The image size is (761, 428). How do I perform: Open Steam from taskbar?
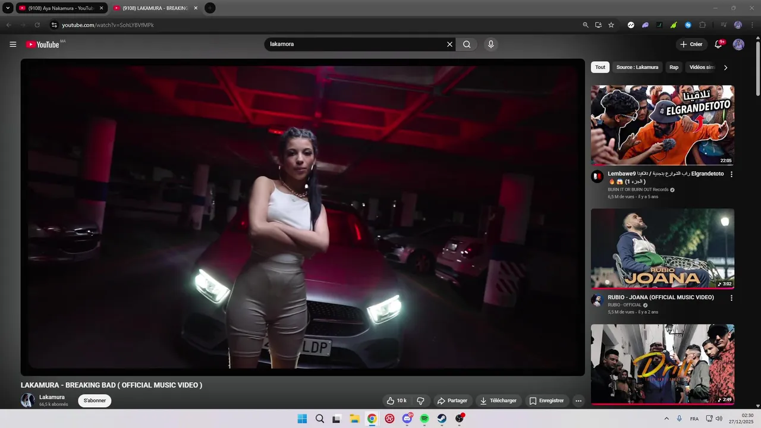pyautogui.click(x=442, y=418)
